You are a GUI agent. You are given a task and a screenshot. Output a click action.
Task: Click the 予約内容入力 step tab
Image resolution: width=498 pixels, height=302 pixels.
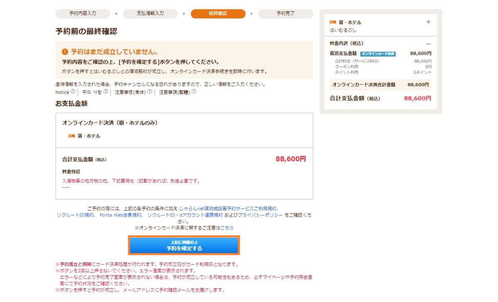[83, 14]
